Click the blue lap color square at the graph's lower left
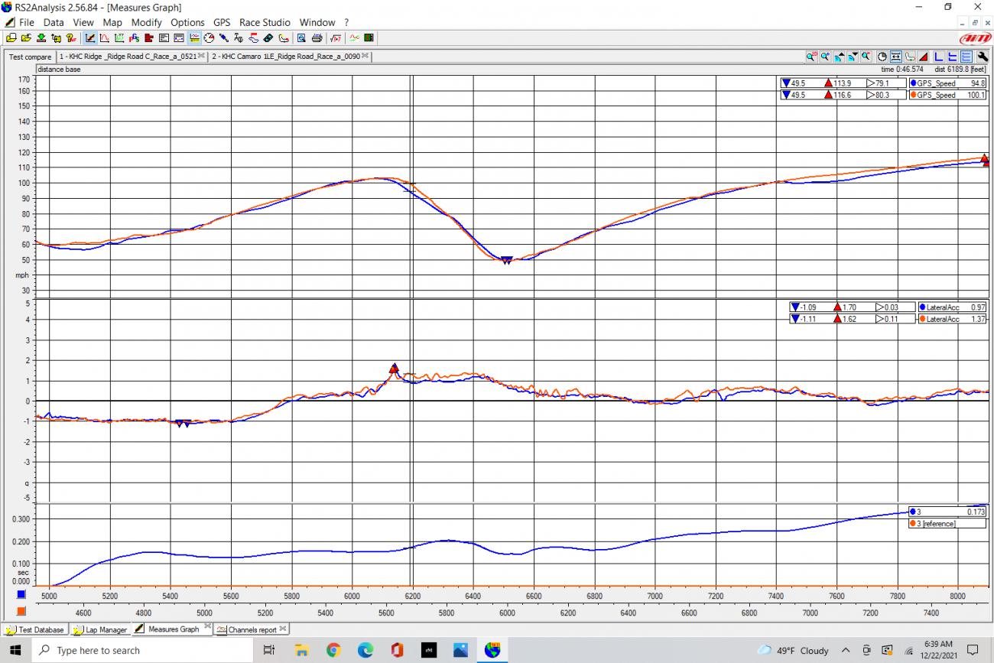The image size is (994, 663). (21, 594)
